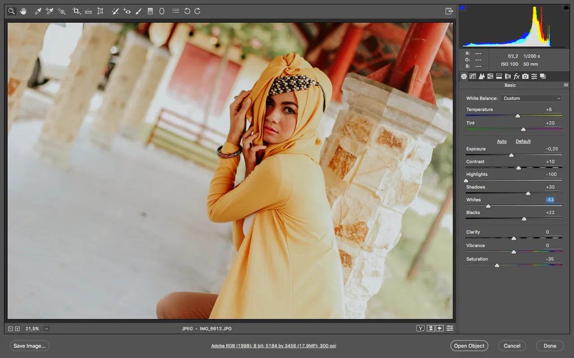Click the zoom in plus button

point(17,328)
